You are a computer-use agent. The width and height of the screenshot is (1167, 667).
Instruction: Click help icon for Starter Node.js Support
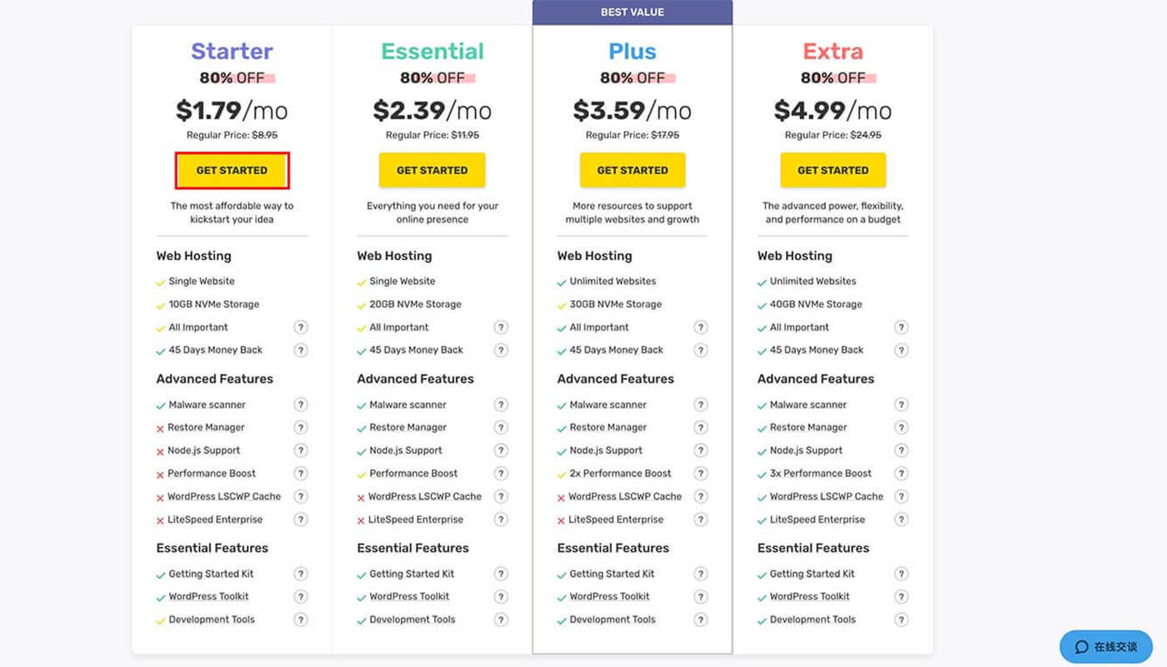click(301, 450)
